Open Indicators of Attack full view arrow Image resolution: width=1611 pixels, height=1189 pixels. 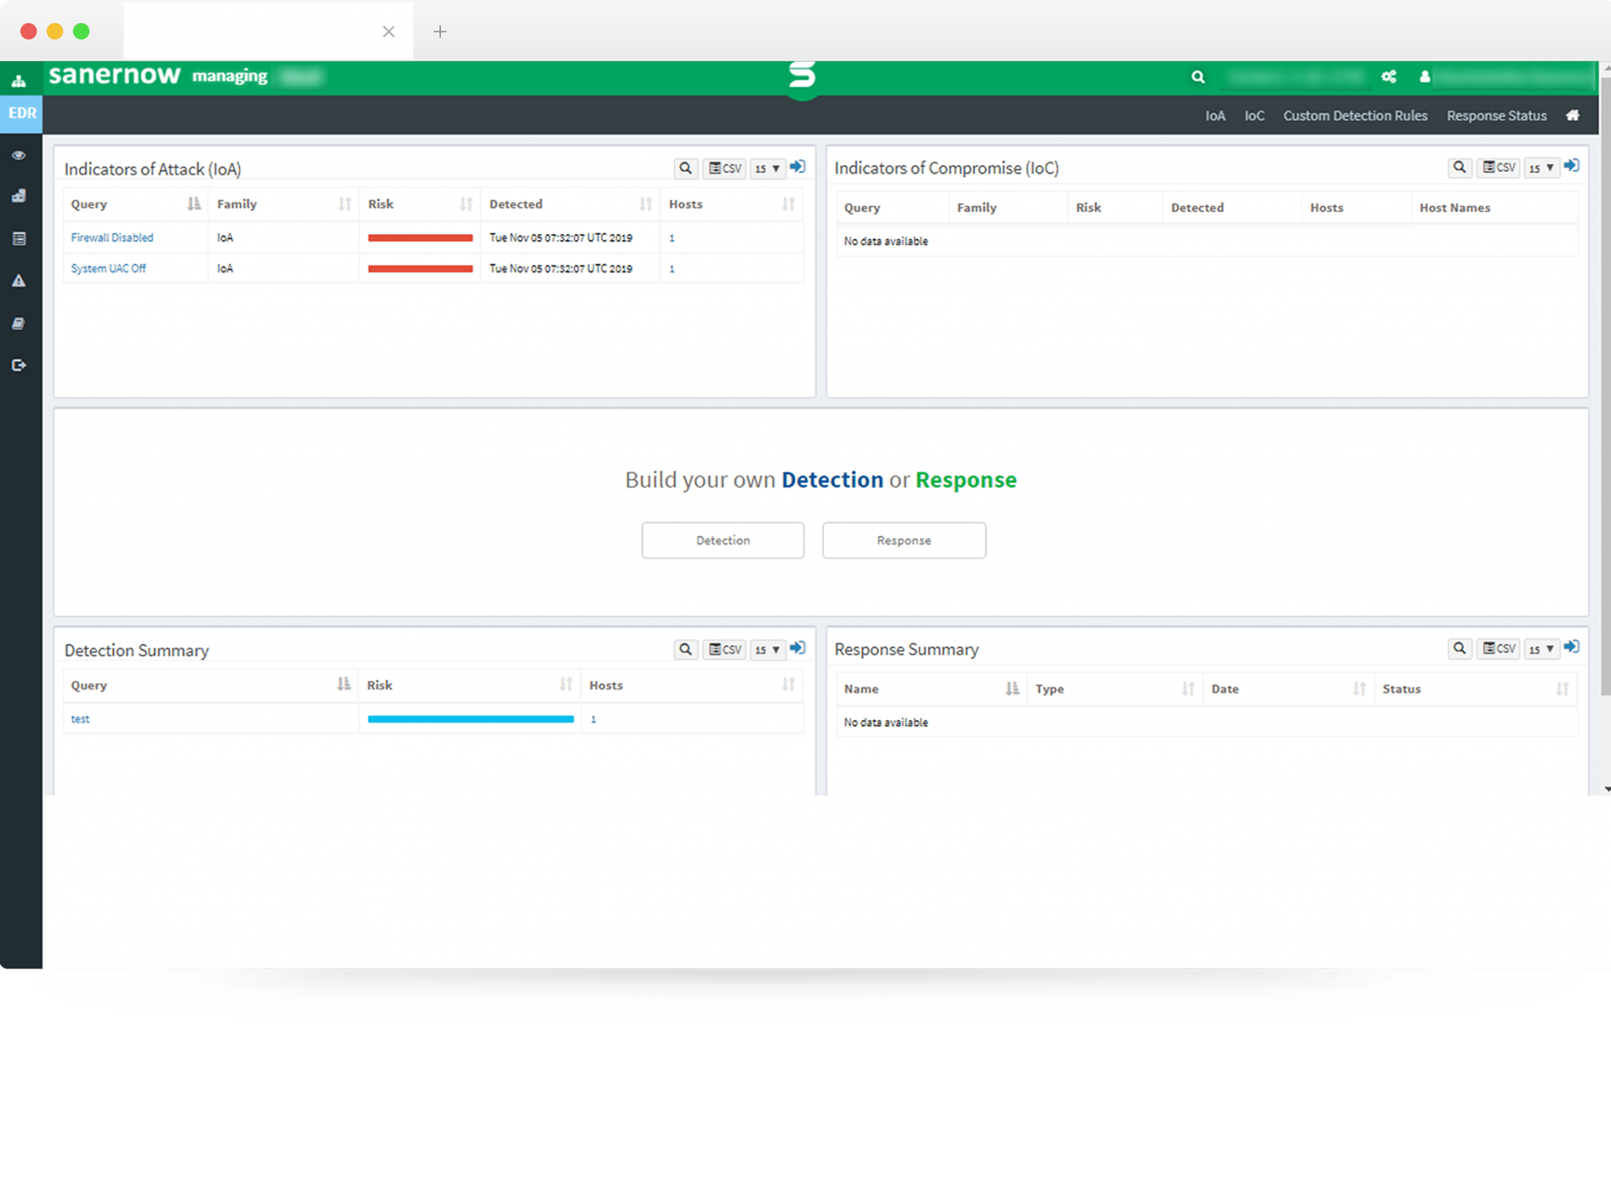[x=798, y=167]
